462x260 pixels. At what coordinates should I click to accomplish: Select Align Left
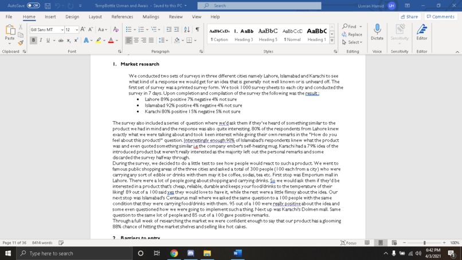(128, 40)
